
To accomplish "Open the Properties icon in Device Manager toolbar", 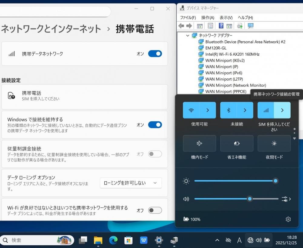I will (x=210, y=26).
